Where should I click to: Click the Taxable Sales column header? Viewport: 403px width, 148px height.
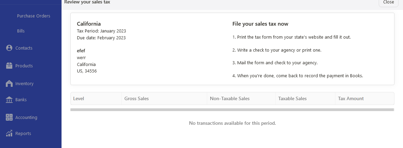305,98
